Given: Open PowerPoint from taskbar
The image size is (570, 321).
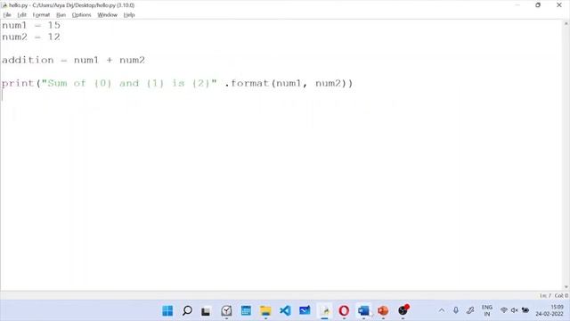Looking at the screenshot, I should pyautogui.click(x=383, y=311).
